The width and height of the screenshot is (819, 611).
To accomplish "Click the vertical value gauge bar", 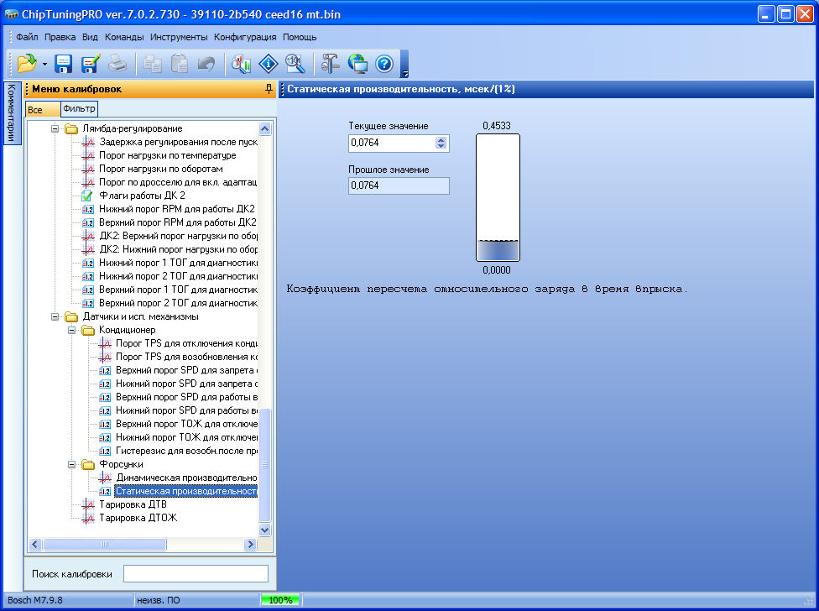I will point(498,197).
